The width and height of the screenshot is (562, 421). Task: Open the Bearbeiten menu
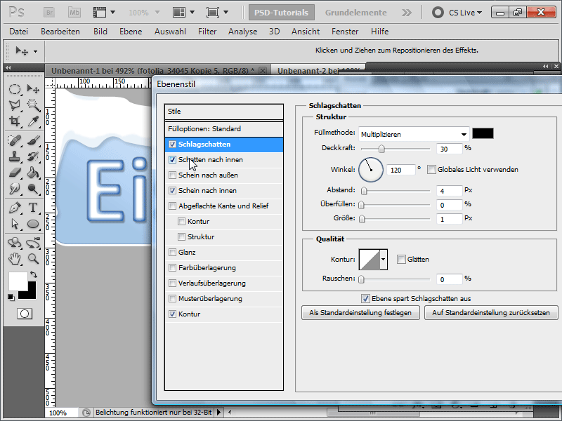[x=60, y=32]
